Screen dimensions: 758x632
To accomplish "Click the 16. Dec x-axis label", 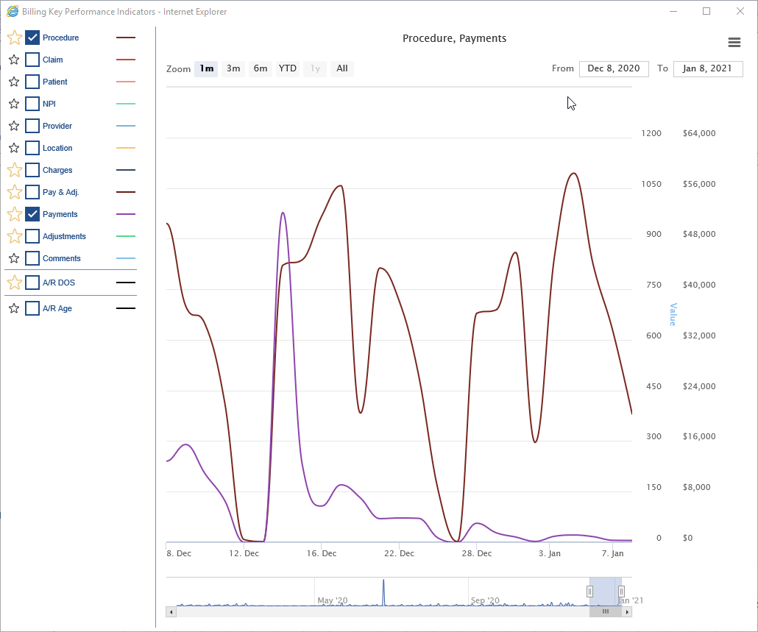I will [322, 554].
